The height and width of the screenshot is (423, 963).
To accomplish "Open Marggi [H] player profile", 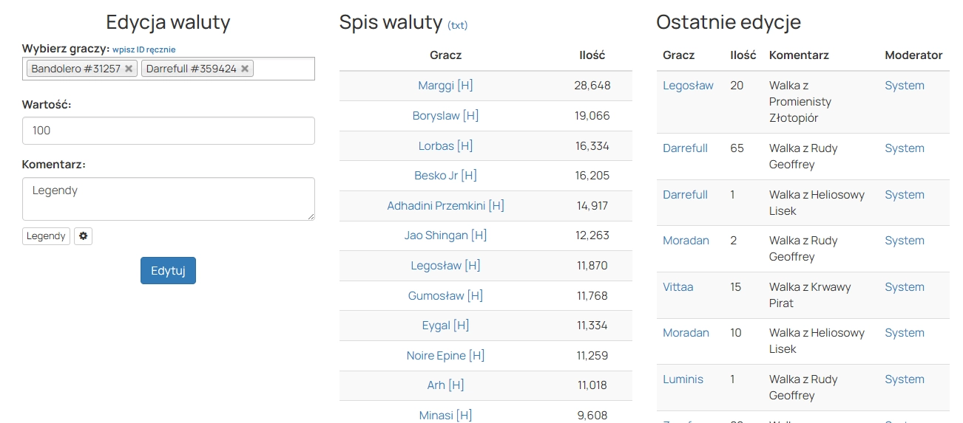I will 445,86.
